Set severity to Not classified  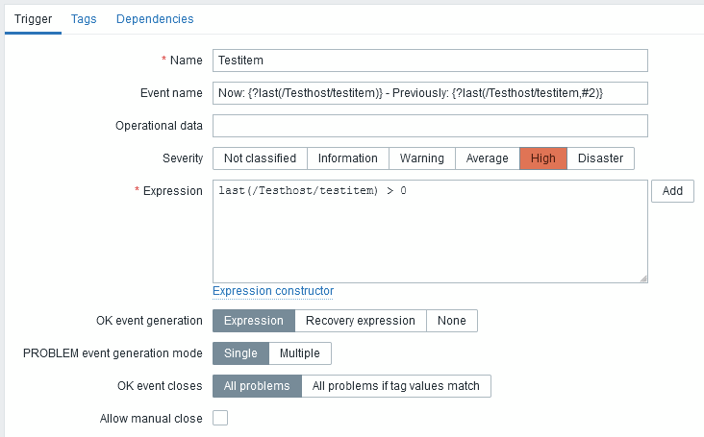point(261,158)
